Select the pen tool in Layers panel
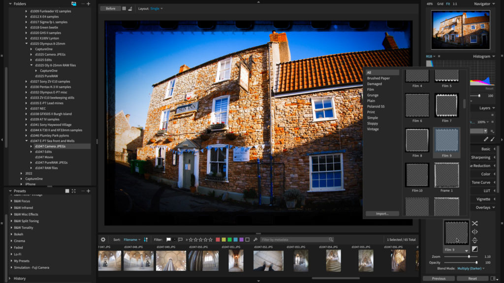Image resolution: width=504 pixels, height=283 pixels. pos(486,139)
